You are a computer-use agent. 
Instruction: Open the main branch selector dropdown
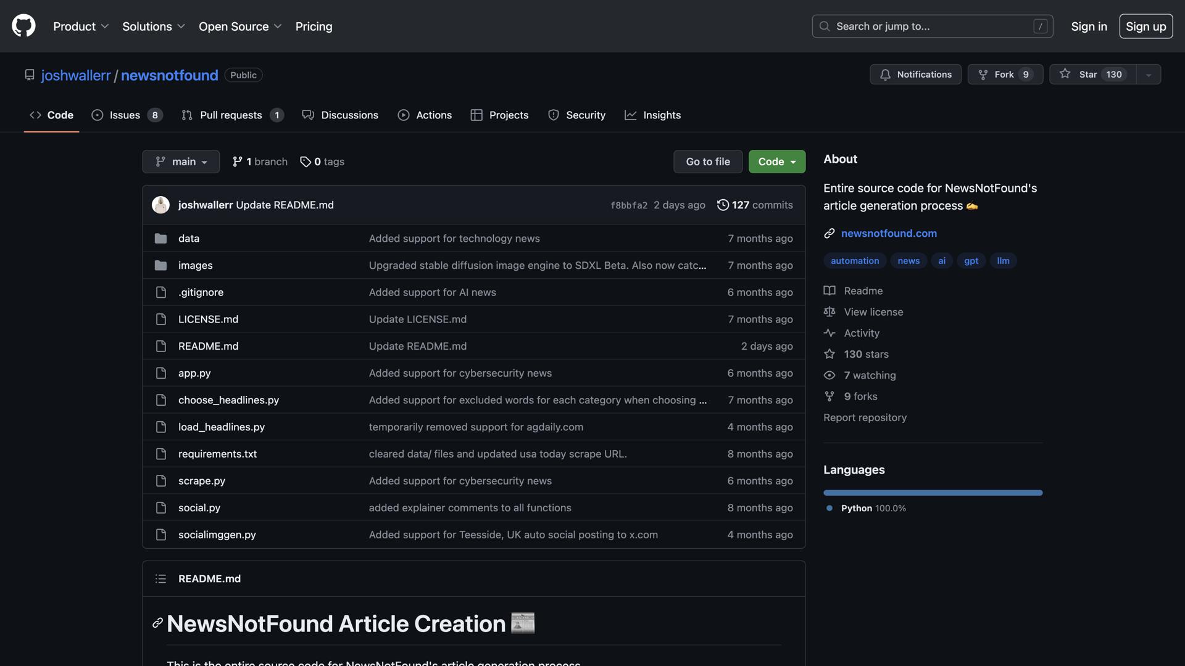click(181, 162)
